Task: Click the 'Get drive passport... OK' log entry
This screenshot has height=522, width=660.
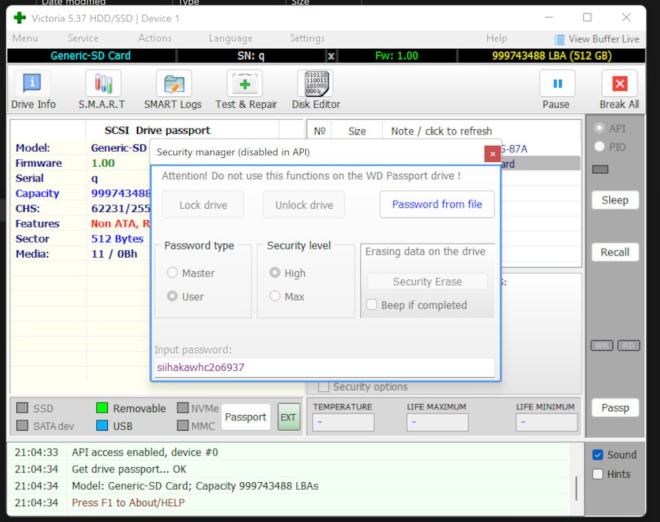Action: (x=129, y=469)
